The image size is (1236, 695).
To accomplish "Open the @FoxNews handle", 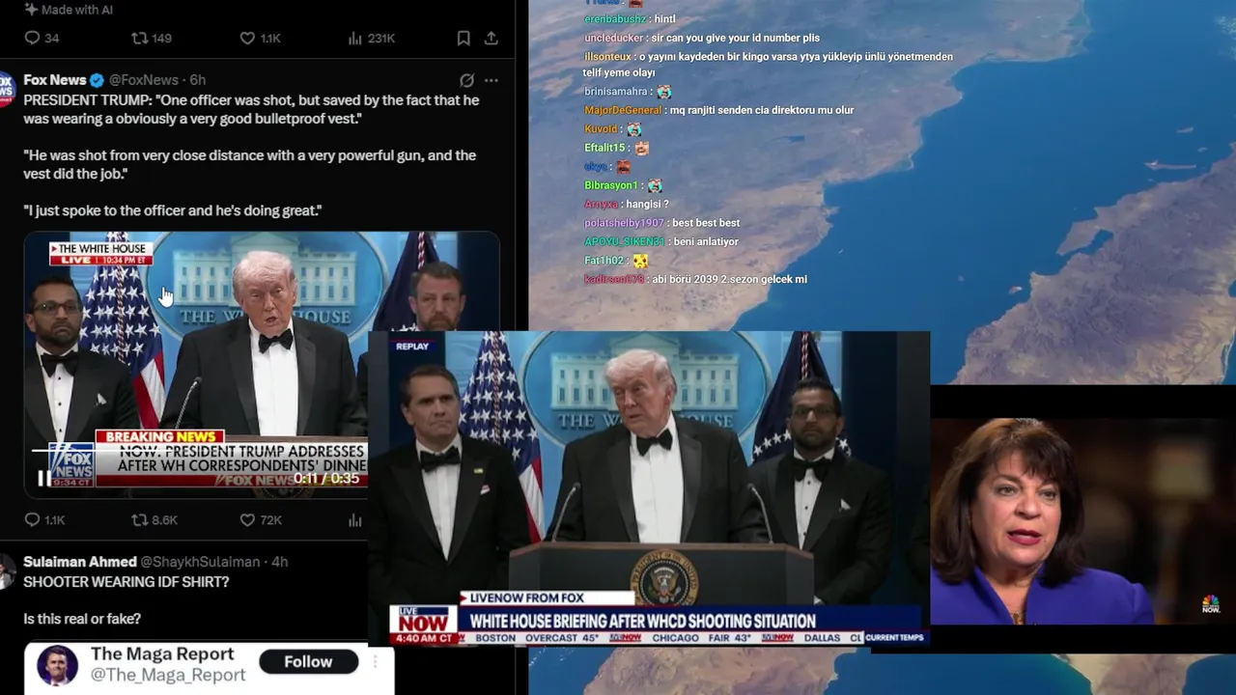I will pyautogui.click(x=144, y=80).
